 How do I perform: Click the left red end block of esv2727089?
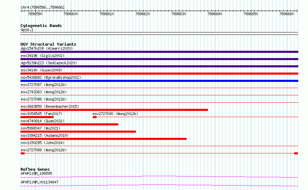pyautogui.click(x=22, y=153)
